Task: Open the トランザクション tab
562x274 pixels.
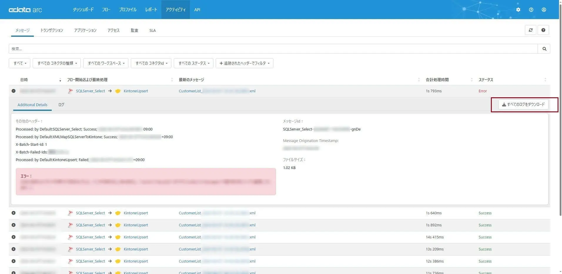Action: (52, 30)
